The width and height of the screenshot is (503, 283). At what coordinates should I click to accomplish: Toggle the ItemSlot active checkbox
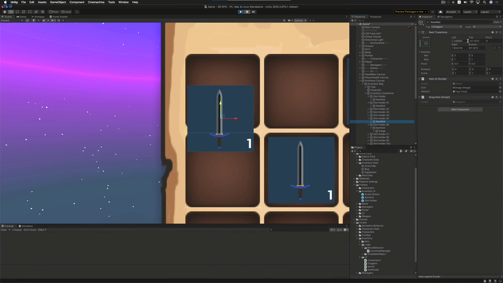coord(428,22)
